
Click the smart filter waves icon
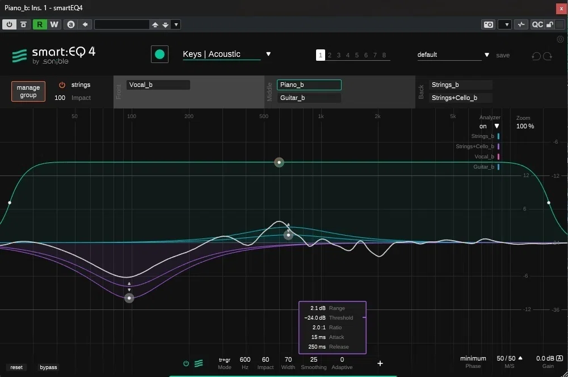[199, 363]
